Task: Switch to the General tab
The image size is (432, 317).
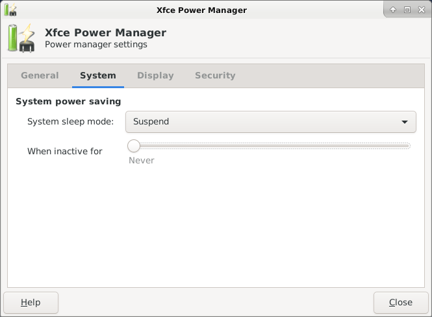Action: pyautogui.click(x=40, y=75)
